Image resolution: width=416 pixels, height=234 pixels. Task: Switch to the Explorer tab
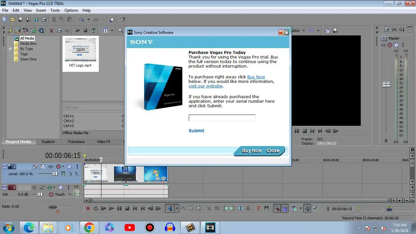(48, 142)
